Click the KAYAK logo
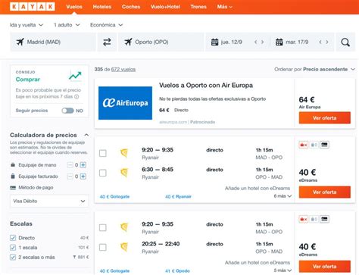Image resolution: width=359 pixels, height=275 pixels. click(33, 7)
